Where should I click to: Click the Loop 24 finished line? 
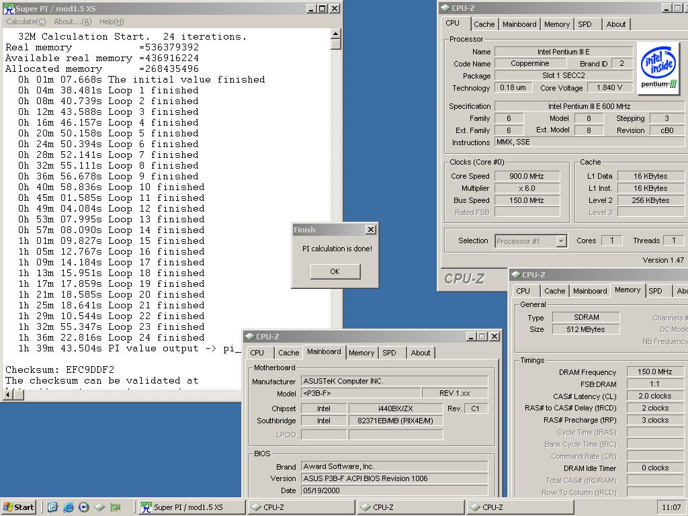pyautogui.click(x=111, y=338)
